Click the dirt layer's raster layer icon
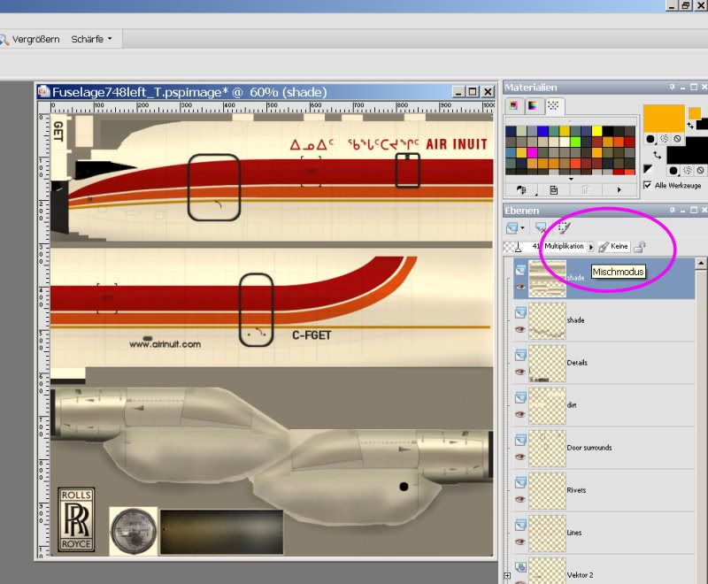 (520, 397)
